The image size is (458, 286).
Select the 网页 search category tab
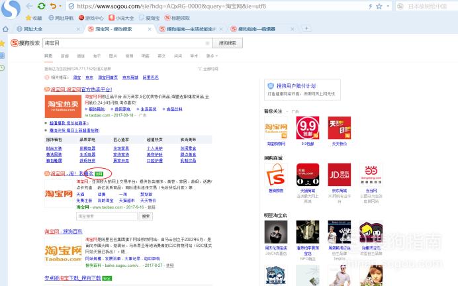(48, 56)
